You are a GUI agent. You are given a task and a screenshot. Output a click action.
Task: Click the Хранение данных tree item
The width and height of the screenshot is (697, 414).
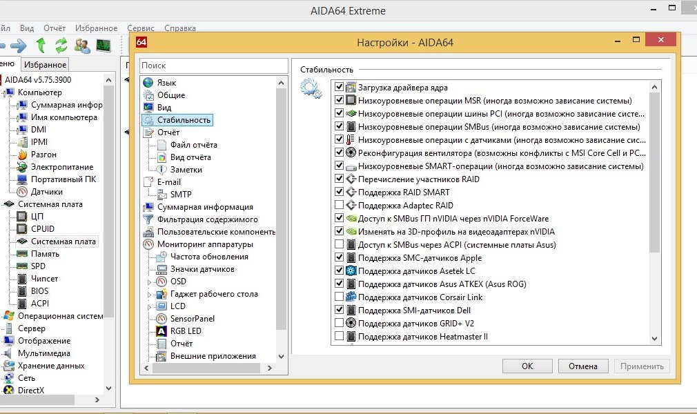click(x=51, y=366)
